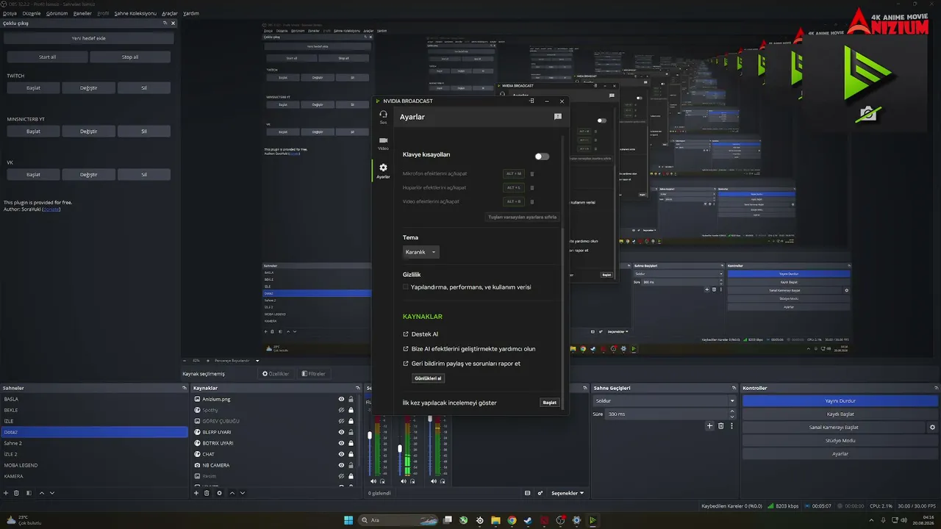Delete the Video efektlerini shortcut binding
The width and height of the screenshot is (941, 529).
pyautogui.click(x=532, y=201)
